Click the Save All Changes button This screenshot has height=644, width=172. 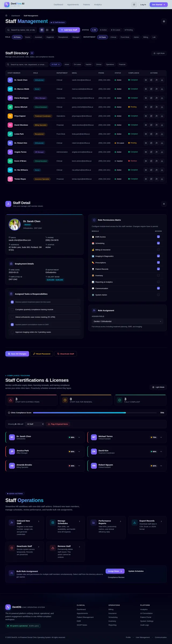17,354
